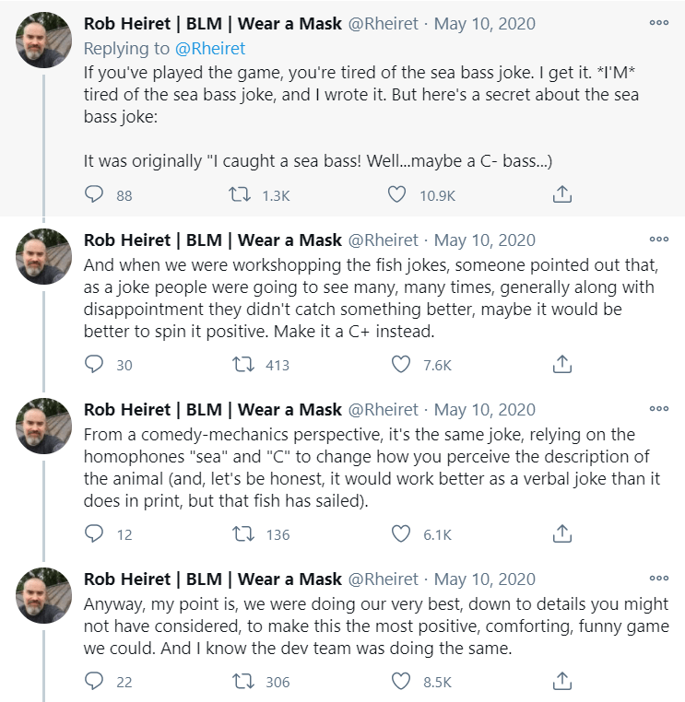The image size is (685, 702).
Task: Open more options on the last tweet
Action: tap(658, 579)
